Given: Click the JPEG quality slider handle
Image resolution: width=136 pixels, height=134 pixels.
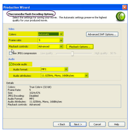Looking at the screenshot, I should click(x=72, y=53).
